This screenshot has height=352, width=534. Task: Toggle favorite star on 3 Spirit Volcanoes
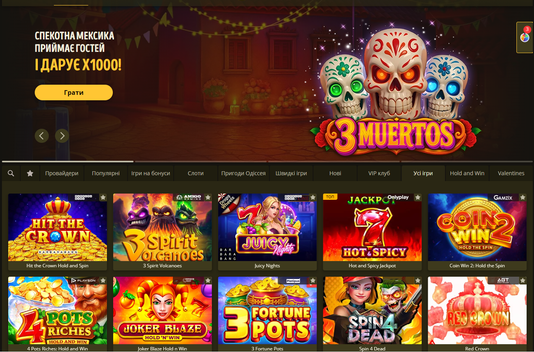pos(208,197)
